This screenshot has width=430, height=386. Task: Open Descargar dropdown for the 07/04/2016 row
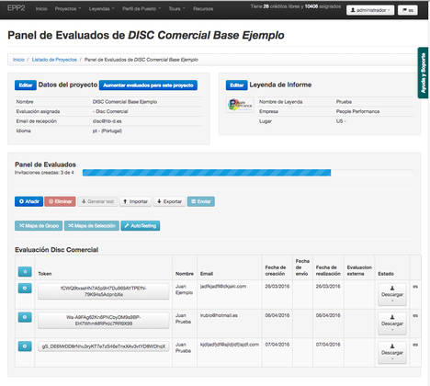[x=392, y=353]
